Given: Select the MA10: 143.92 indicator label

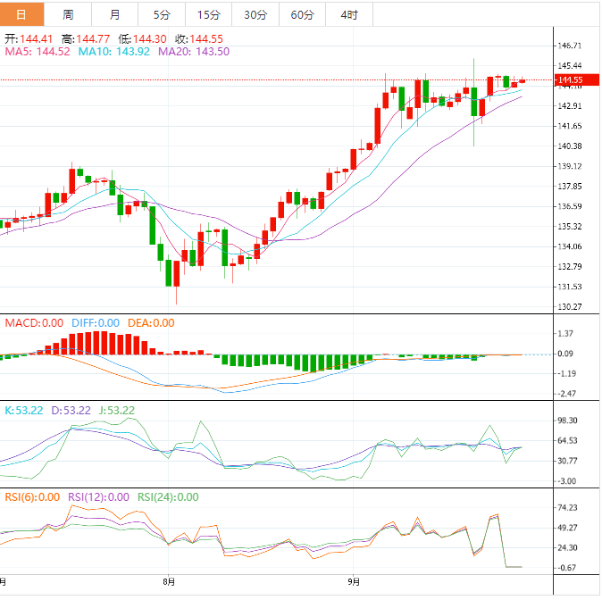Looking at the screenshot, I should point(114,52).
